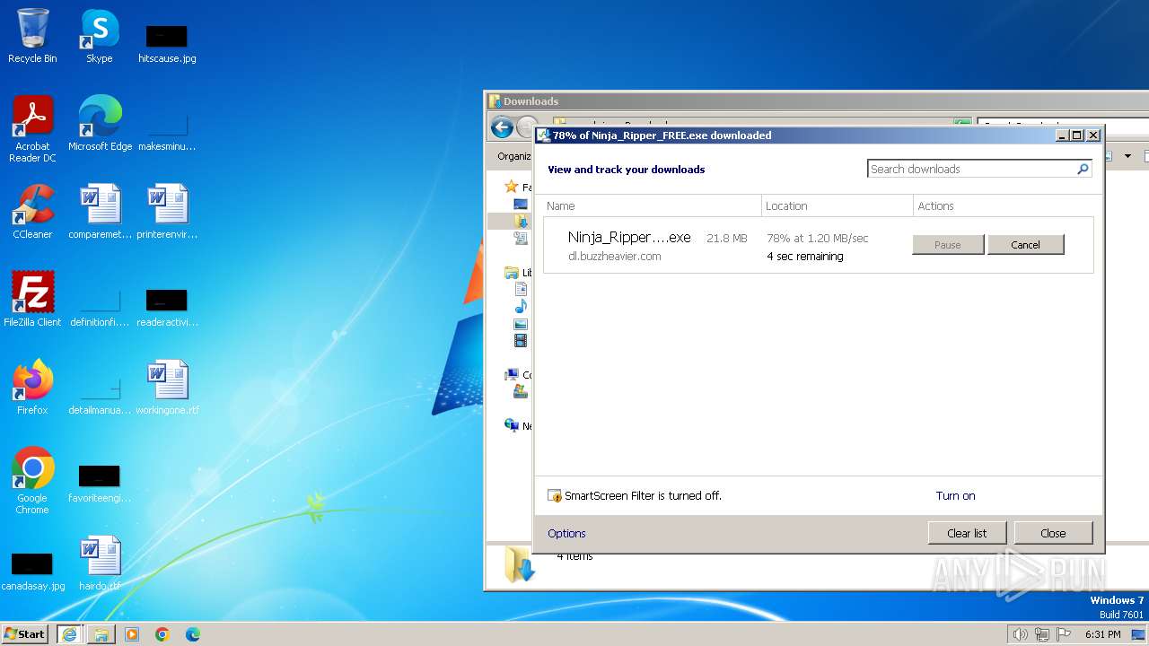Viewport: 1149px width, 646px height.
Task: Select the readeractivi... desktop file
Action: pyautogui.click(x=167, y=307)
